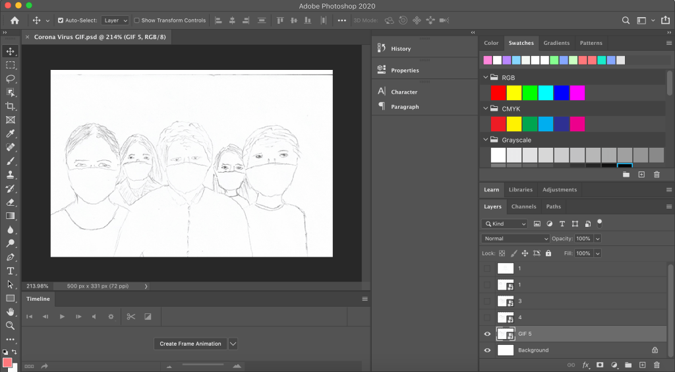This screenshot has height=372, width=675.
Task: Switch to the Channels tab
Action: [523, 206]
